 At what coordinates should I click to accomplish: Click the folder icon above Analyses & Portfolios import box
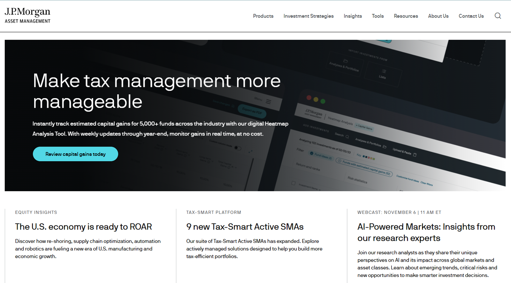[345, 61]
